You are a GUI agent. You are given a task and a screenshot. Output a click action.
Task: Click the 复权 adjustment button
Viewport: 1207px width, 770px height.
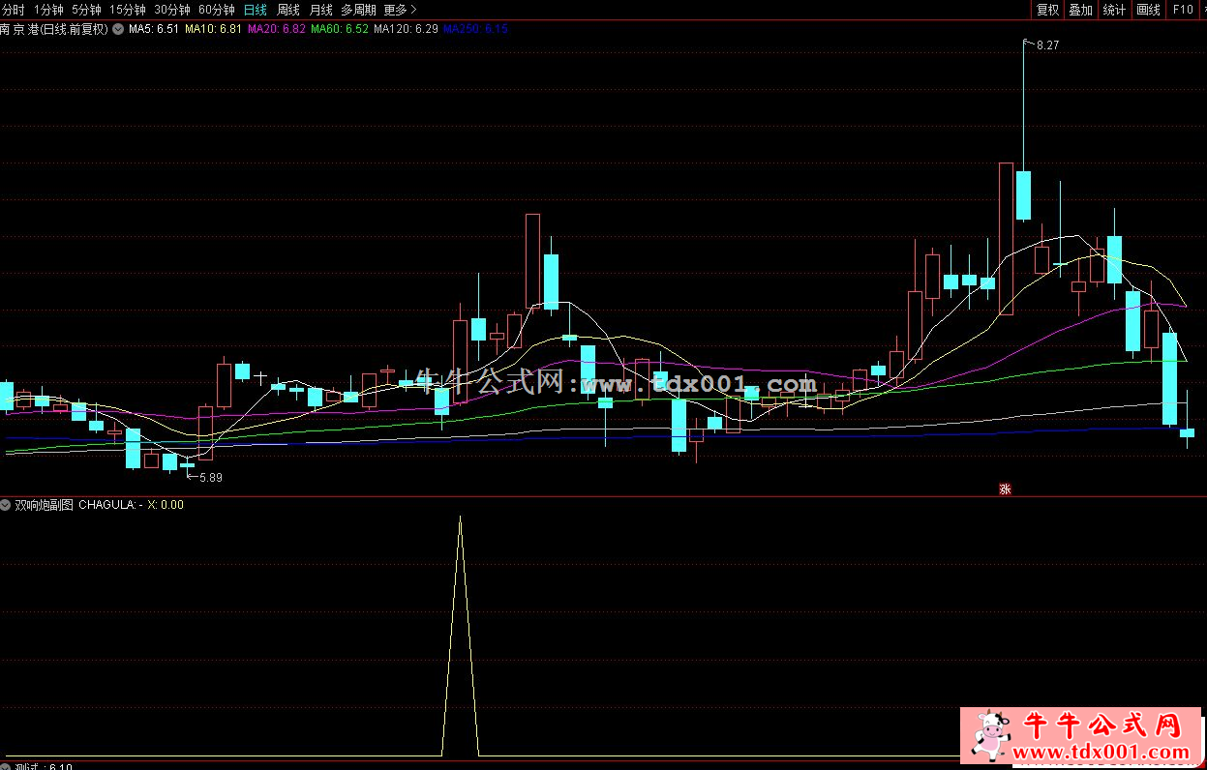[x=1047, y=10]
